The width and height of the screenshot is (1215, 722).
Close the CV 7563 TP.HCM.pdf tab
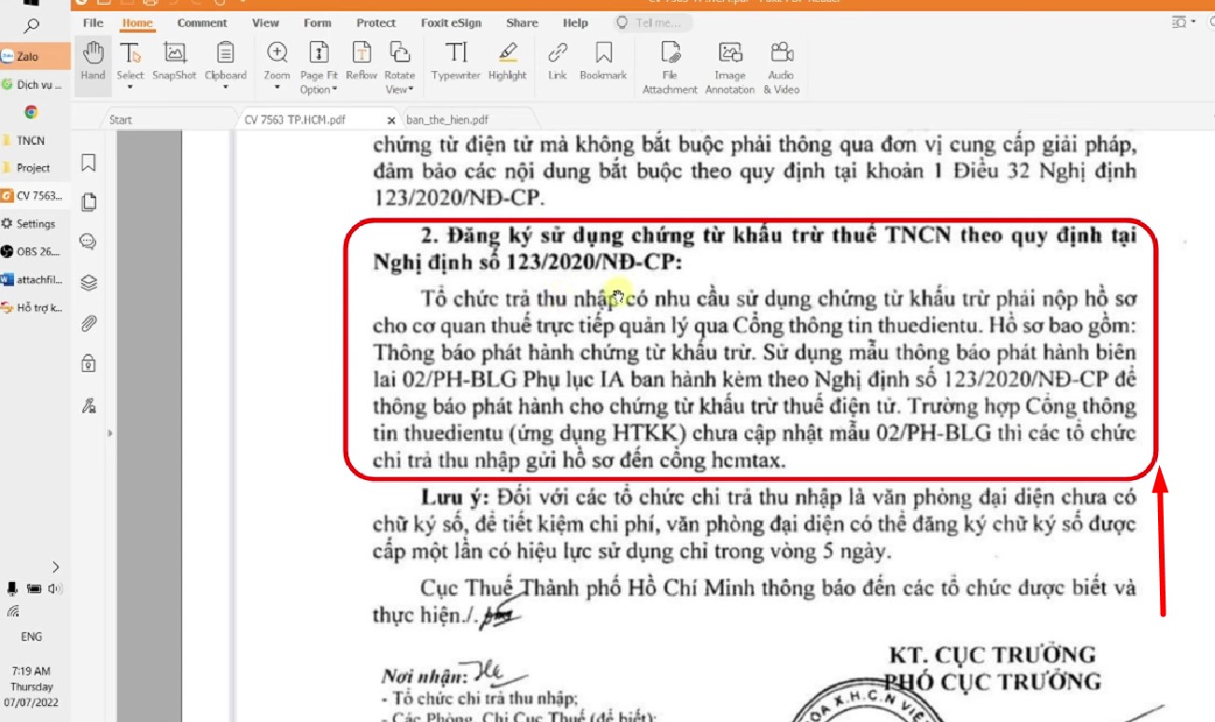(x=391, y=120)
